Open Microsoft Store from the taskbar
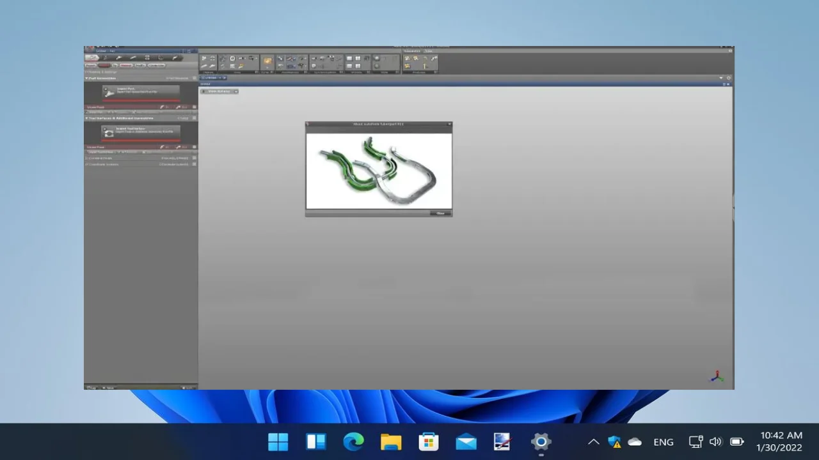The width and height of the screenshot is (819, 460). (429, 441)
